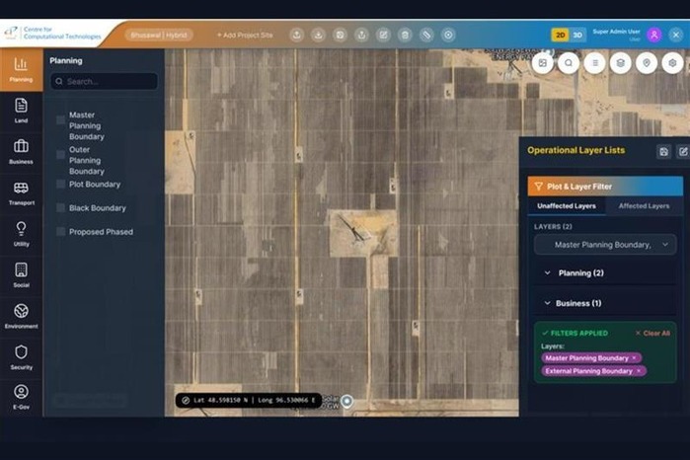Screen dimensions: 690x460
Task: Click the Centre for Computational Technologies logo
Action: [52, 33]
